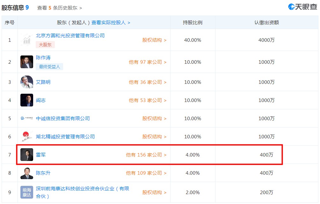This screenshot has width=320, height=204.
Task: Click the 股东信息 9 section title
Action: coord(15,8)
